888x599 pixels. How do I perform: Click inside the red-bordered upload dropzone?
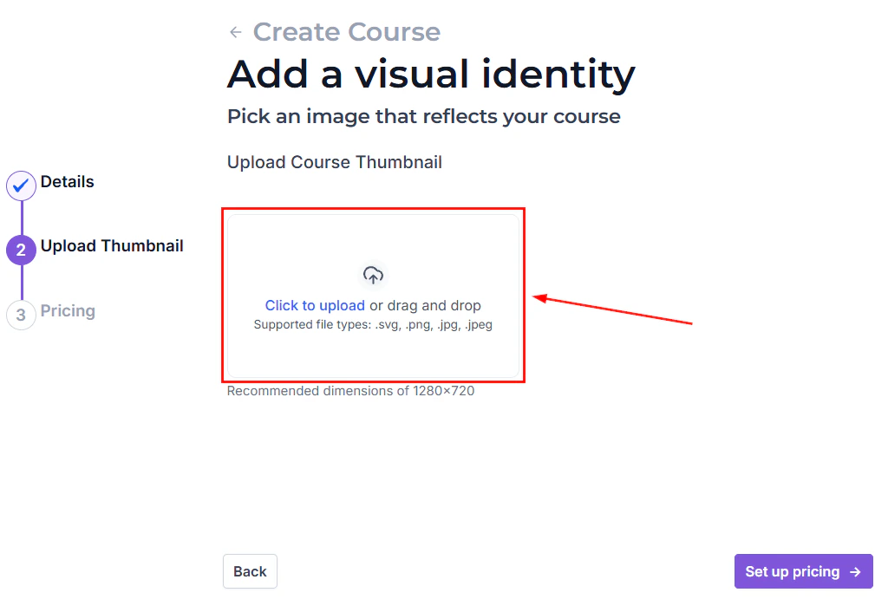pyautogui.click(x=373, y=295)
